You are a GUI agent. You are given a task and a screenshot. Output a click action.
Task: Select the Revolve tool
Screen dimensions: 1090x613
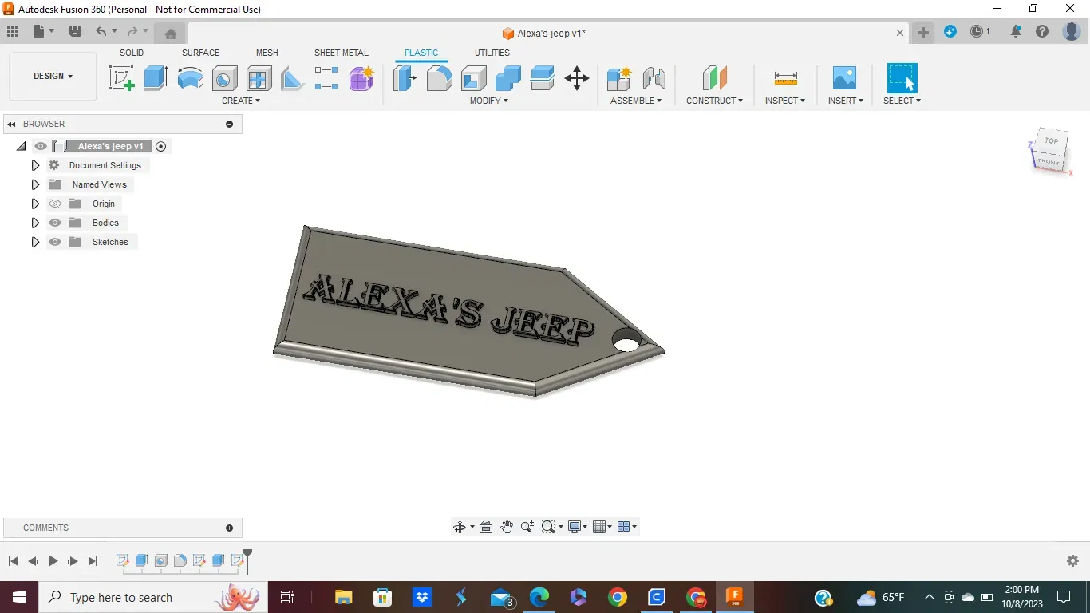click(x=190, y=78)
